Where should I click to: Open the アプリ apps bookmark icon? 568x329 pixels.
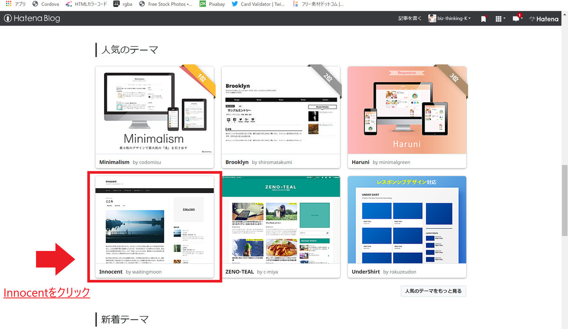(15, 4)
